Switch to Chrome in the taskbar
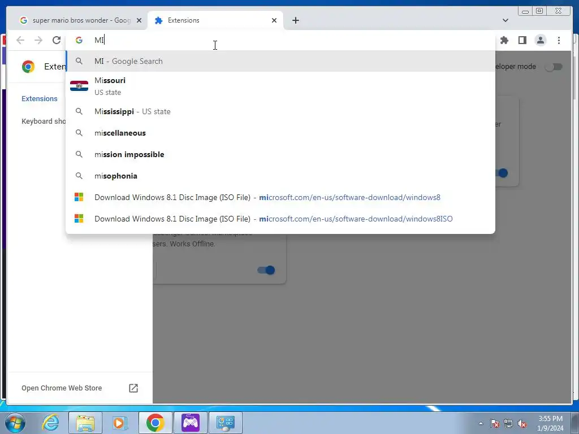The width and height of the screenshot is (579, 434). [155, 423]
